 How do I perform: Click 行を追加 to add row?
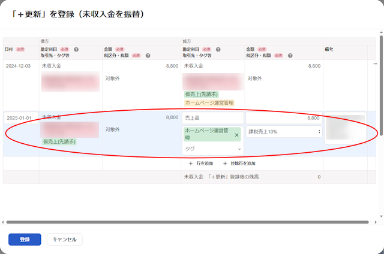201,163
